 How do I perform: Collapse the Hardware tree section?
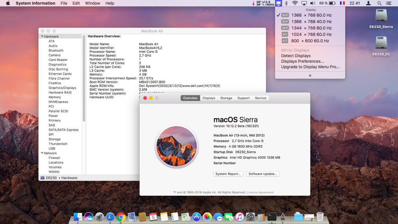(42, 37)
